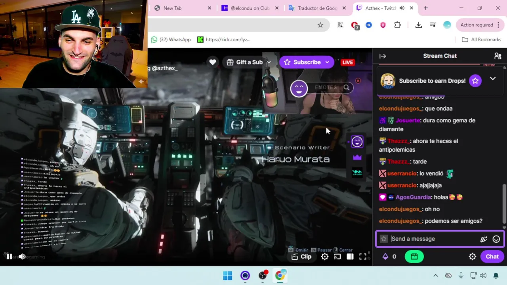This screenshot has height=285, width=507.
Task: Open the chat emote picker smiley
Action: (496, 239)
